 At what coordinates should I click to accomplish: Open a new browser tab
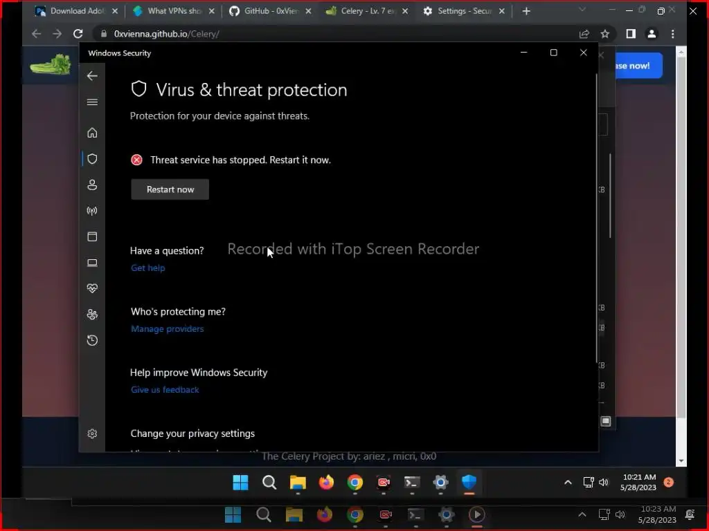point(526,11)
